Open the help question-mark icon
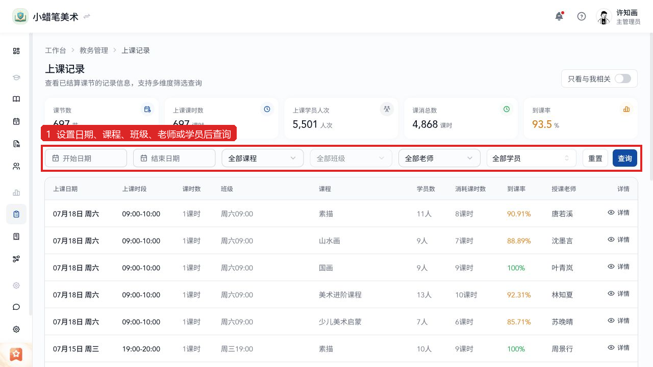The width and height of the screenshot is (653, 367). 582,16
